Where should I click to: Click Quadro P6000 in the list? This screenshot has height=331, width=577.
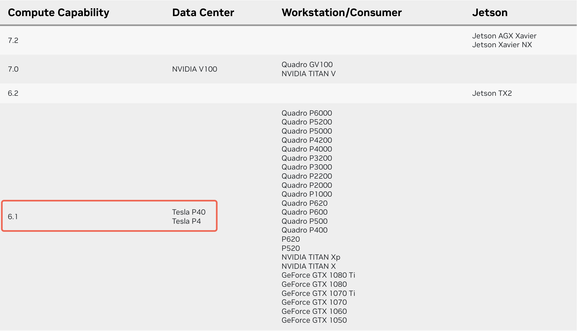307,113
